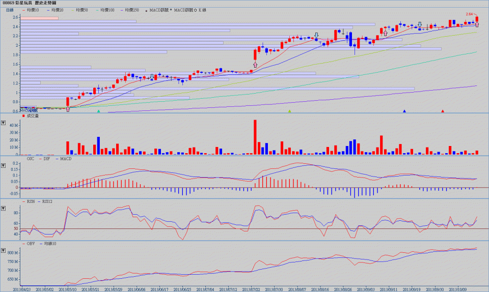Click the blue triangle marker below price chart

coord(404,111)
